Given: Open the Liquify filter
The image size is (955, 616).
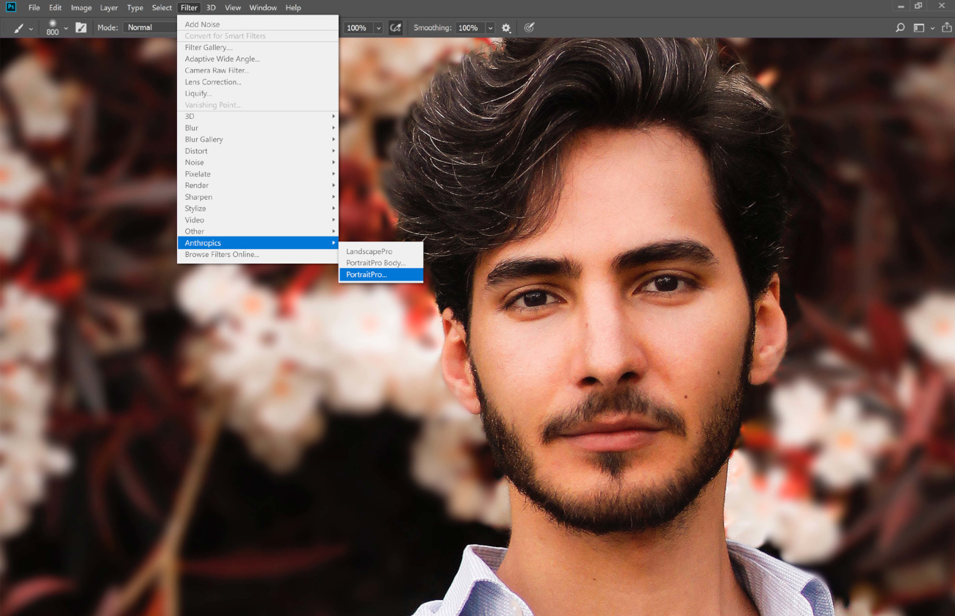Looking at the screenshot, I should point(258,93).
